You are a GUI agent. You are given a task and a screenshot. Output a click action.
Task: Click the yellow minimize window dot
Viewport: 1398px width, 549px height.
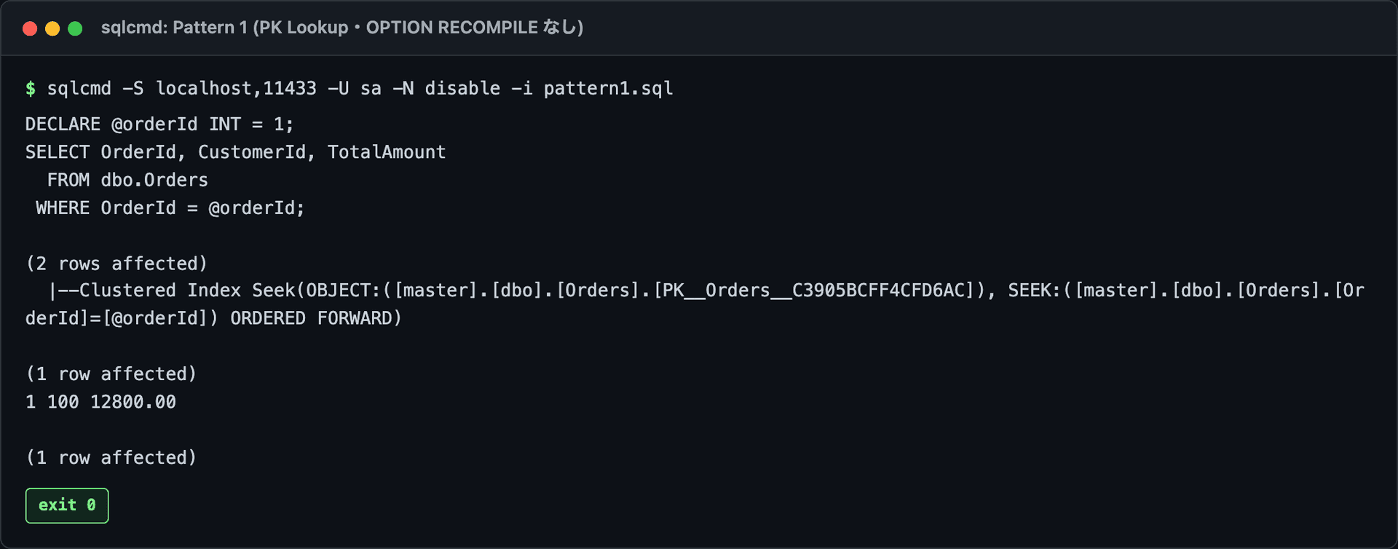click(x=52, y=28)
